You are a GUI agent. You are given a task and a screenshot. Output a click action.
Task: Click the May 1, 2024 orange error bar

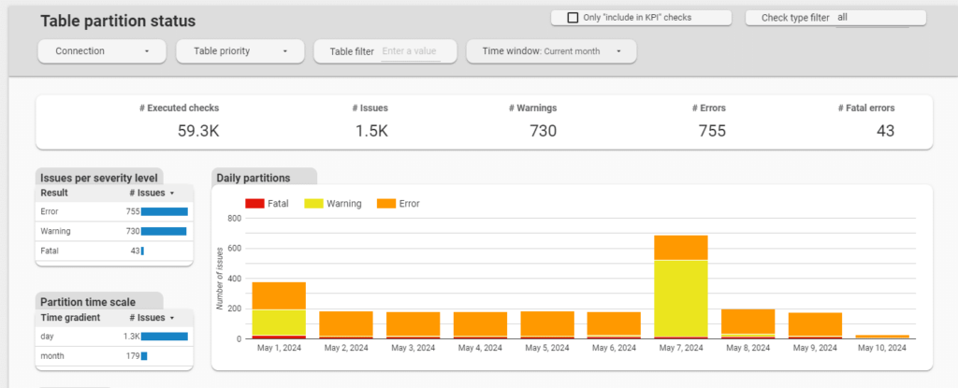point(279,295)
